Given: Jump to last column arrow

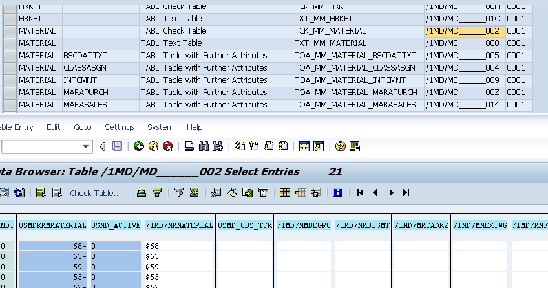Looking at the screenshot, I should [406, 192].
